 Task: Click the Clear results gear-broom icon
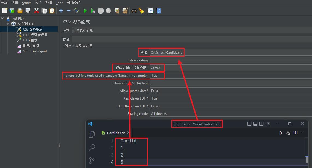pyautogui.click(x=117, y=11)
